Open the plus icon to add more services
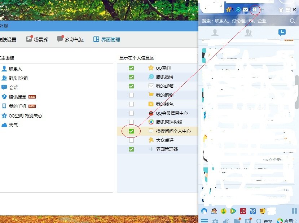Viewport: 299px width, 223px height. click(262, 9)
